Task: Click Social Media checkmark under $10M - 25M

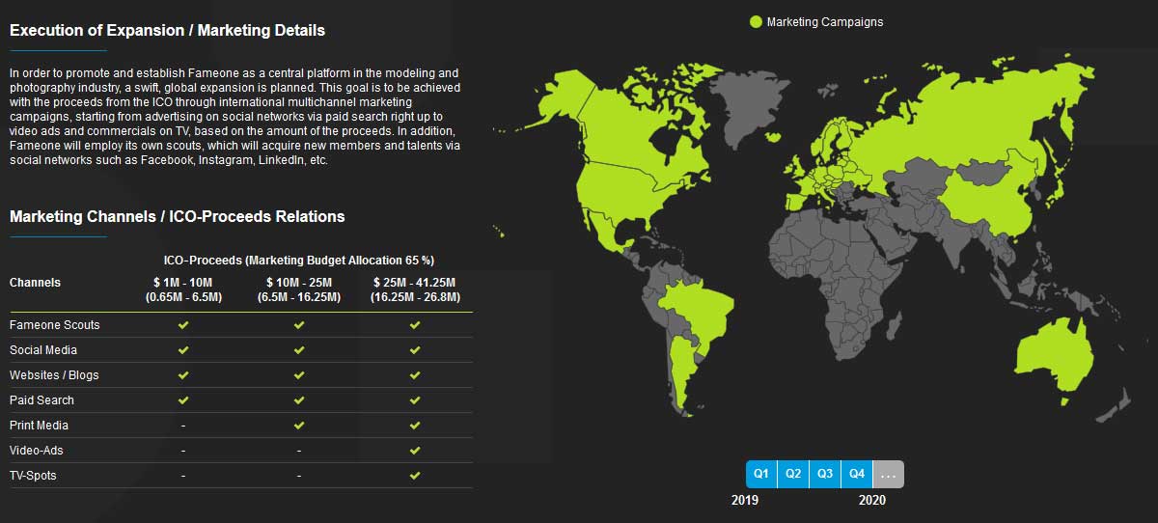Action: pos(299,350)
